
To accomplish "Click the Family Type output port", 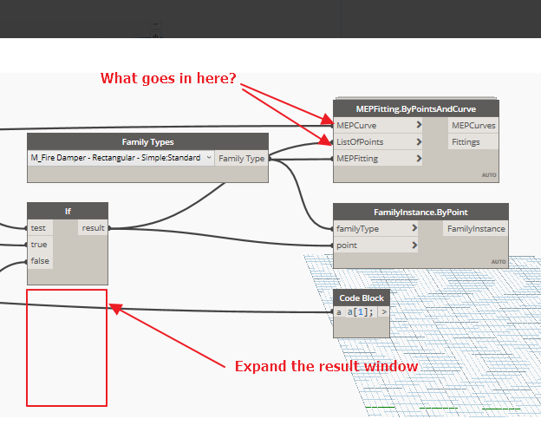I will (241, 159).
